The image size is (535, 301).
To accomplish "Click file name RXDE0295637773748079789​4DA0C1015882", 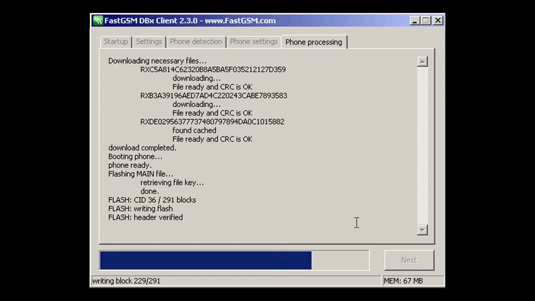I will point(212,122).
